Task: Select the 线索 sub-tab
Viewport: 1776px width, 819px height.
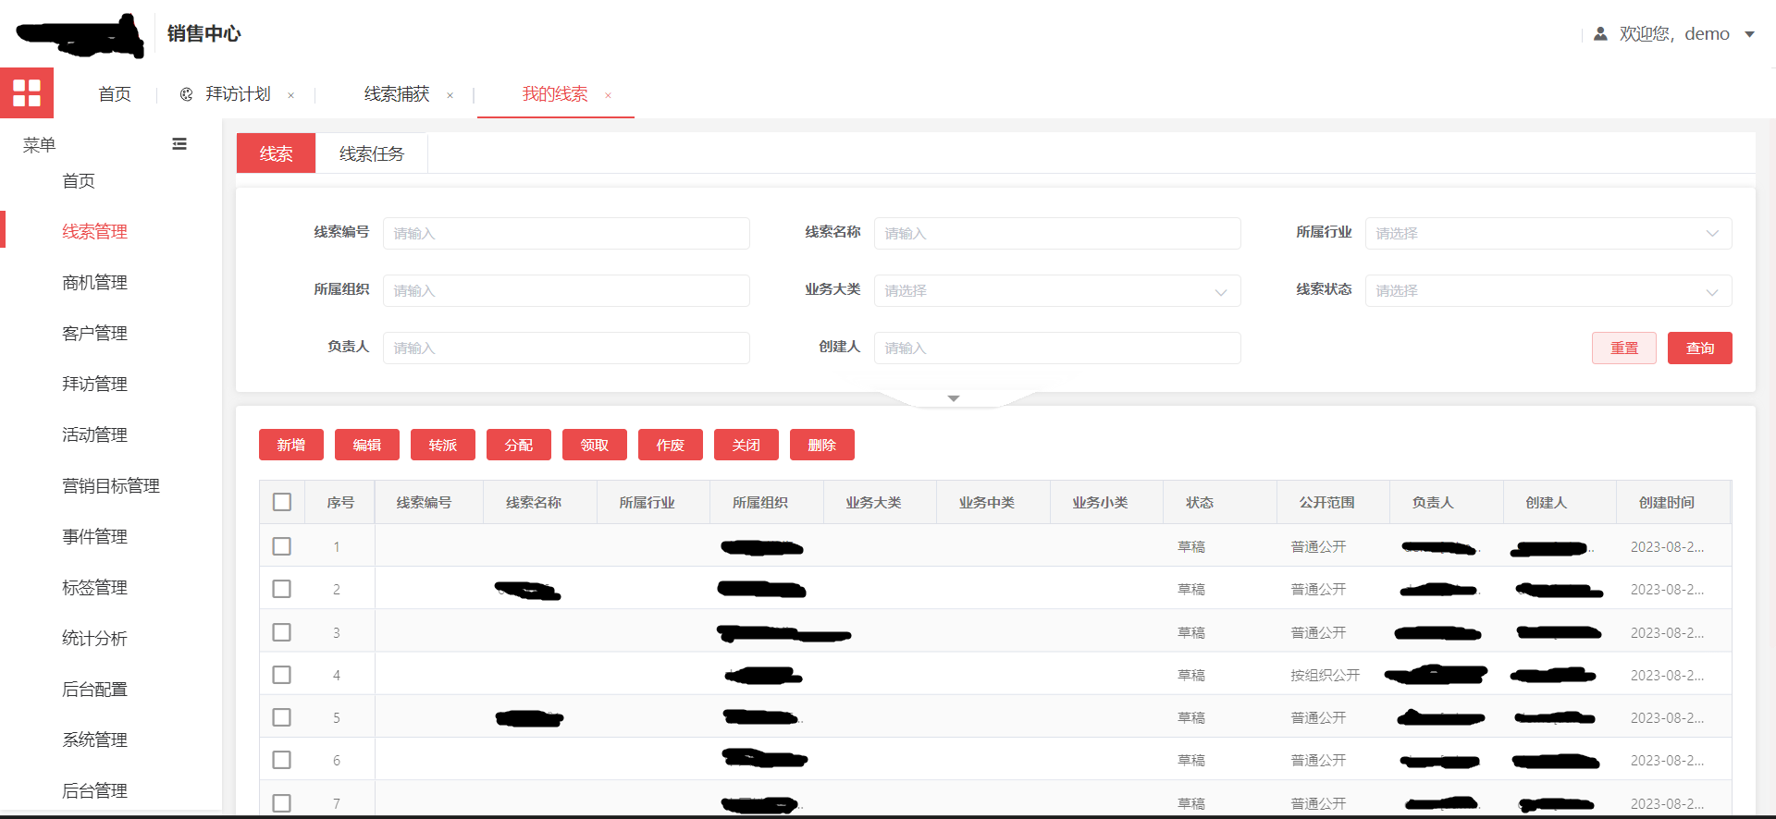Action: 276,153
